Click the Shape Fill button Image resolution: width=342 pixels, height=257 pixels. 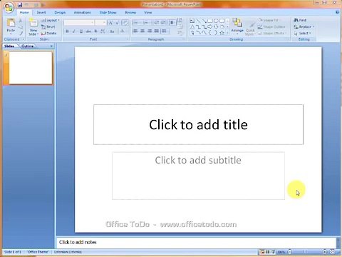(x=268, y=20)
